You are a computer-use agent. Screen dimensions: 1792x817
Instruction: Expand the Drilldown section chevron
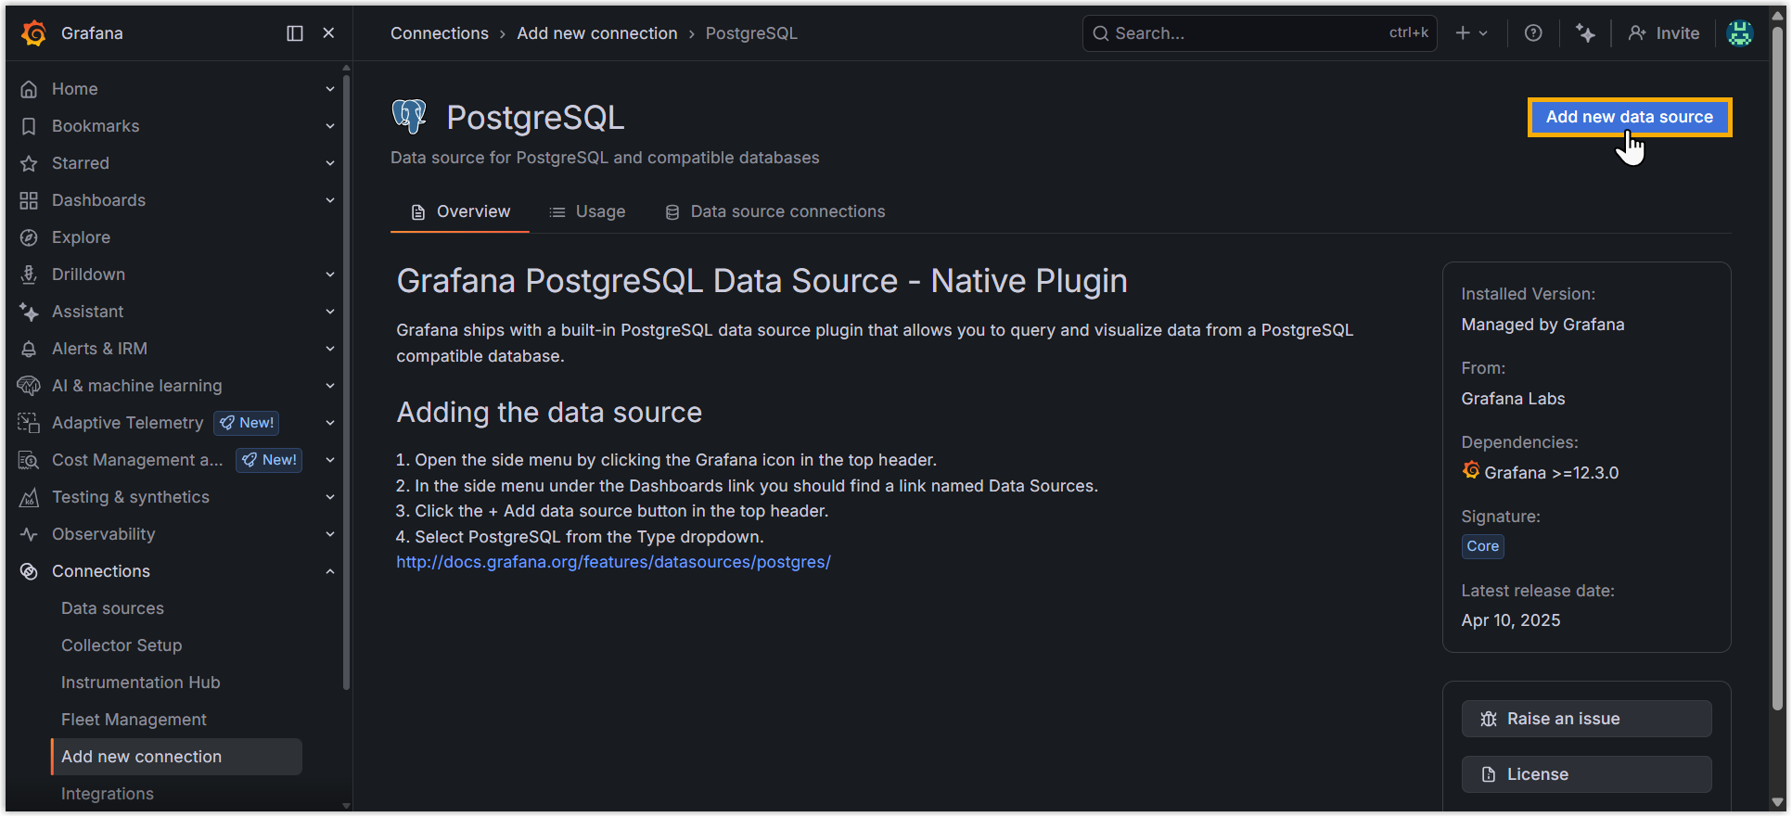click(x=330, y=274)
